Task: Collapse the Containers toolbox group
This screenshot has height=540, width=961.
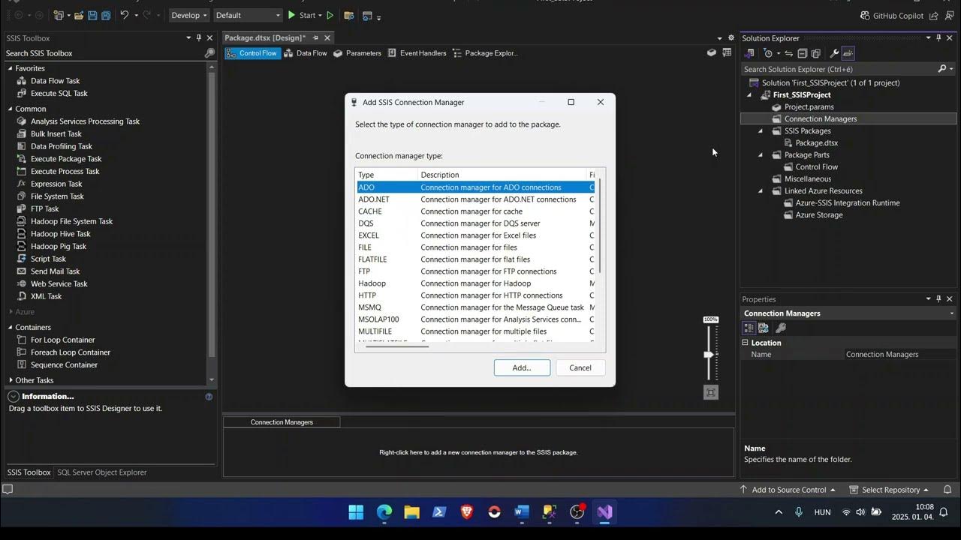Action: point(11,328)
